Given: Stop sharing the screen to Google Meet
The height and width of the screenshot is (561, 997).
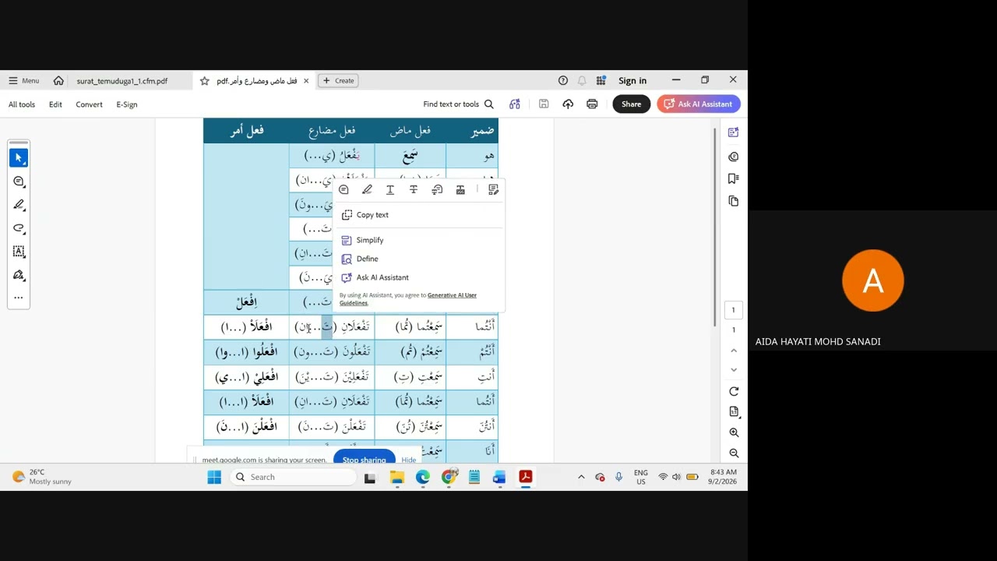Looking at the screenshot, I should coord(364,459).
